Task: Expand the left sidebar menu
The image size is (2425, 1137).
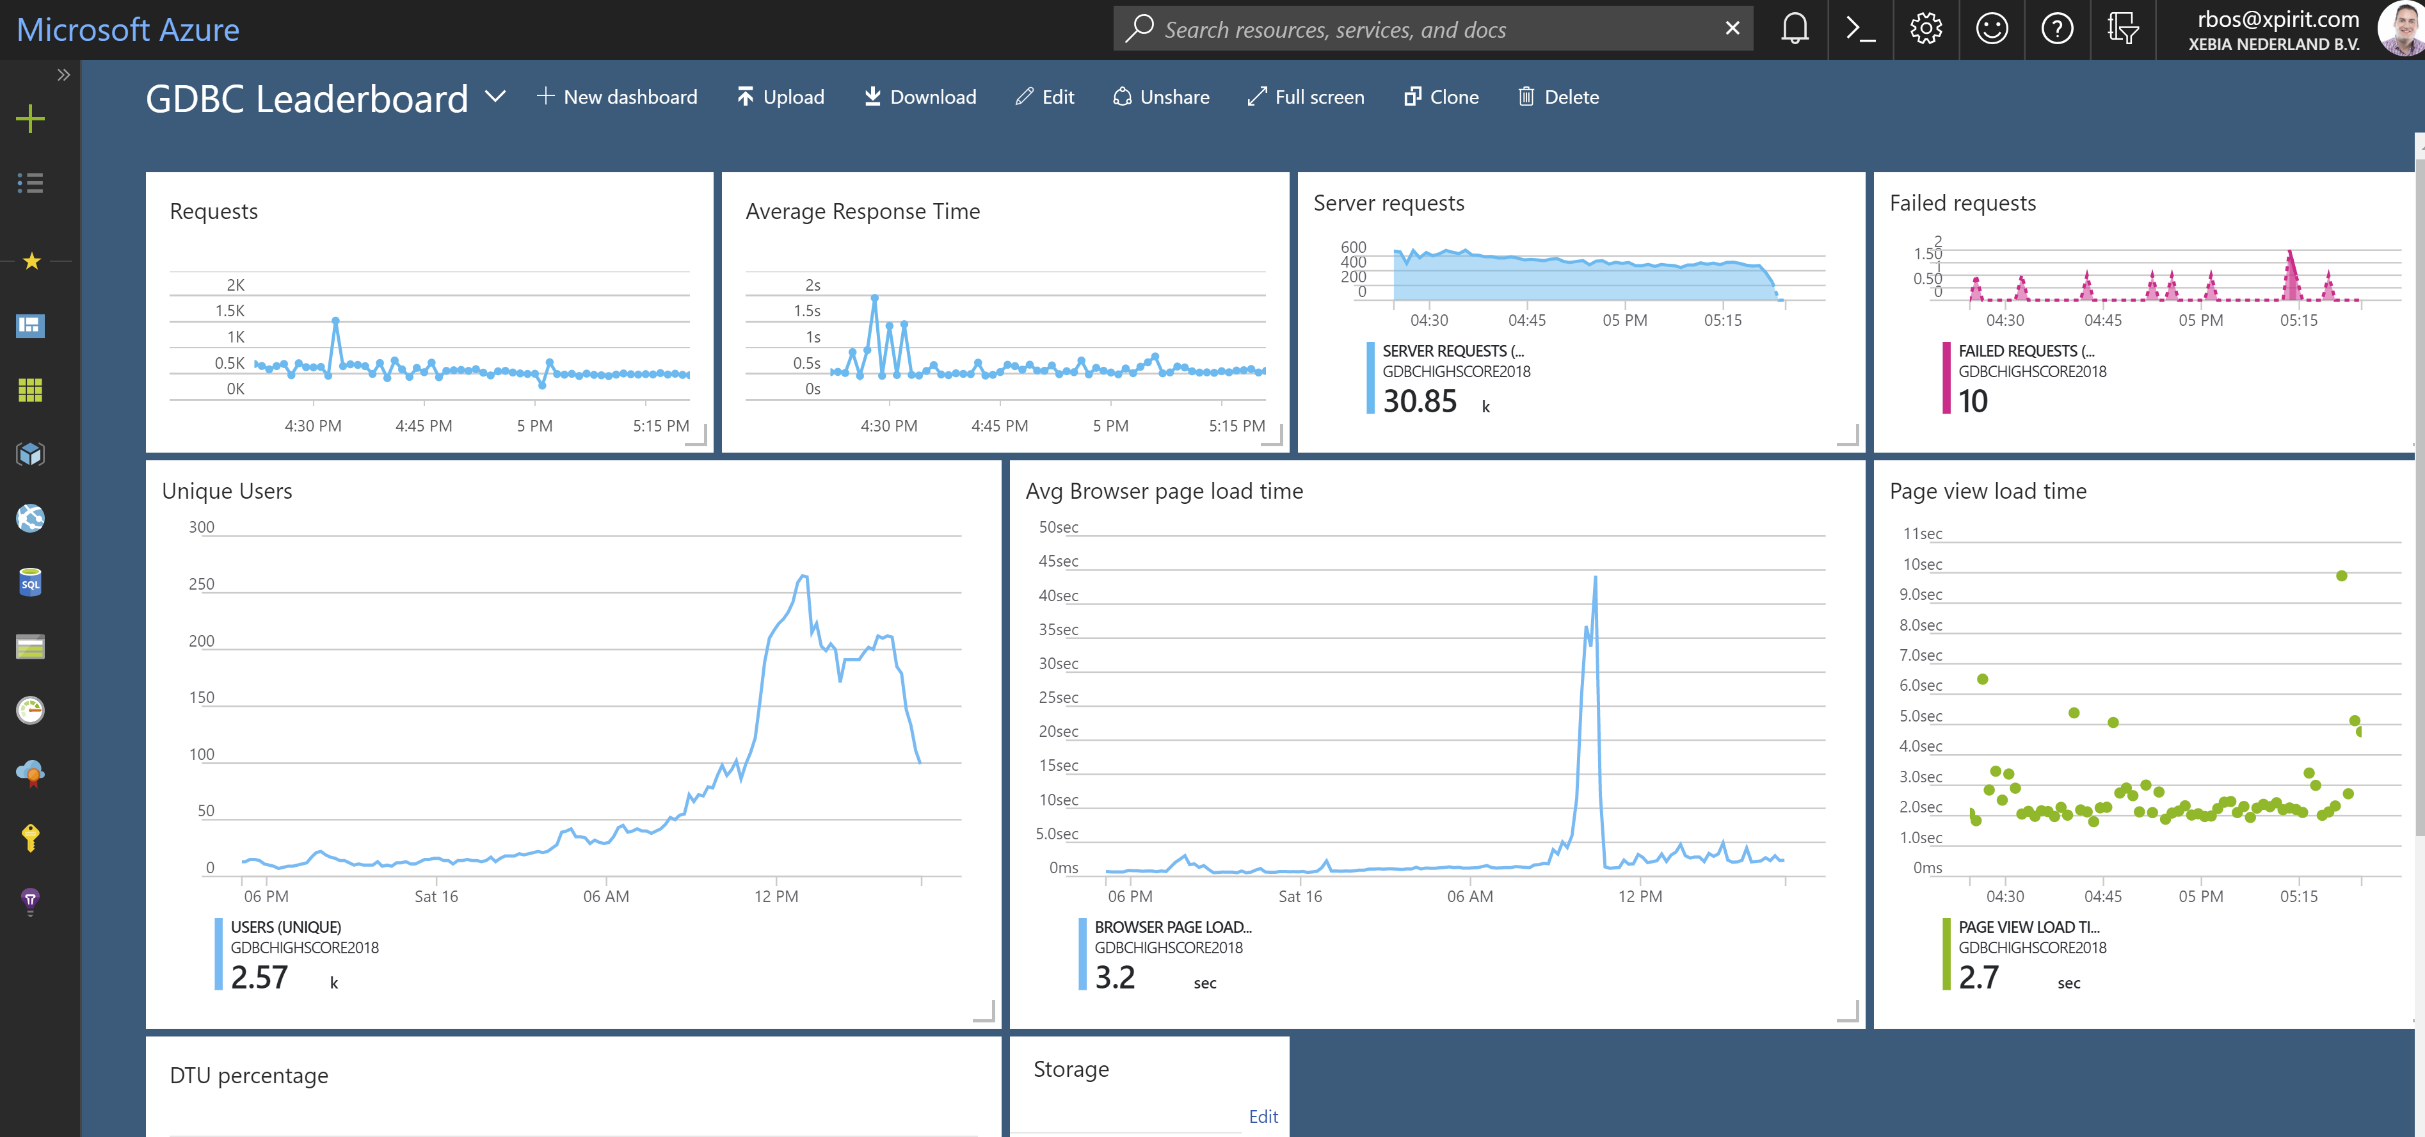Action: (x=63, y=74)
